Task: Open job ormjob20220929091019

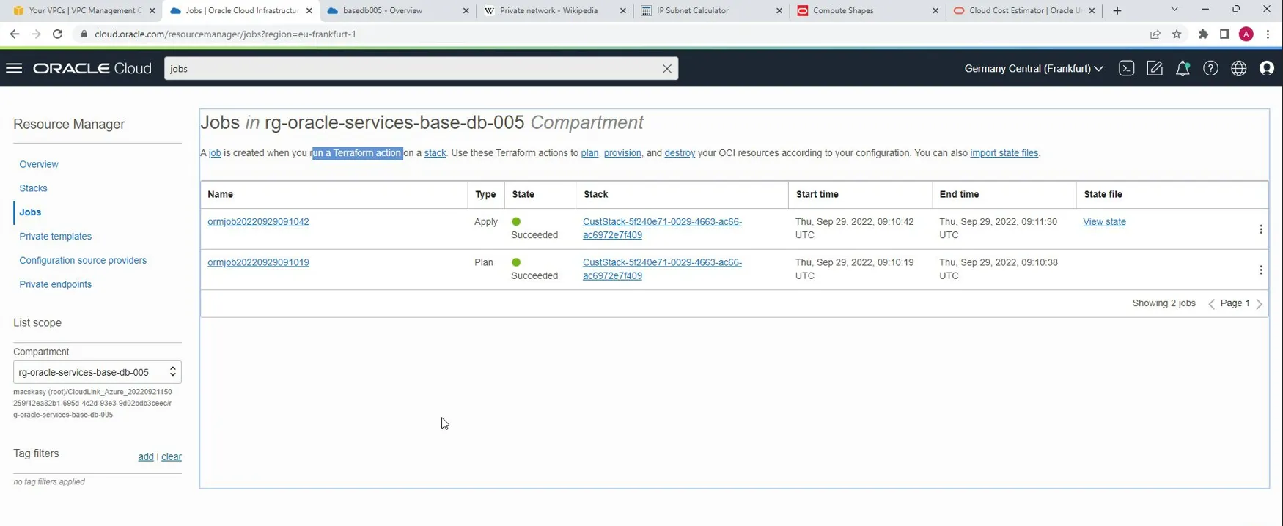Action: pos(258,262)
